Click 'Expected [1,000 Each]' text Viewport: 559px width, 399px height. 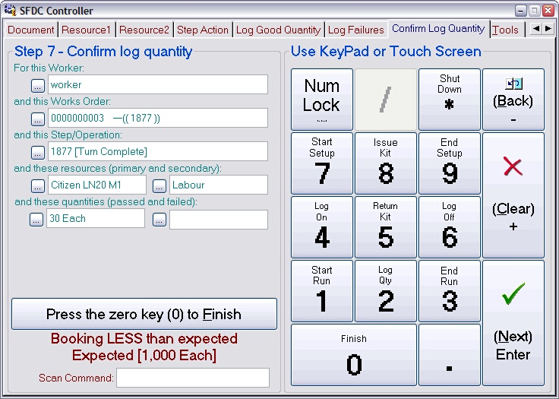[144, 356]
